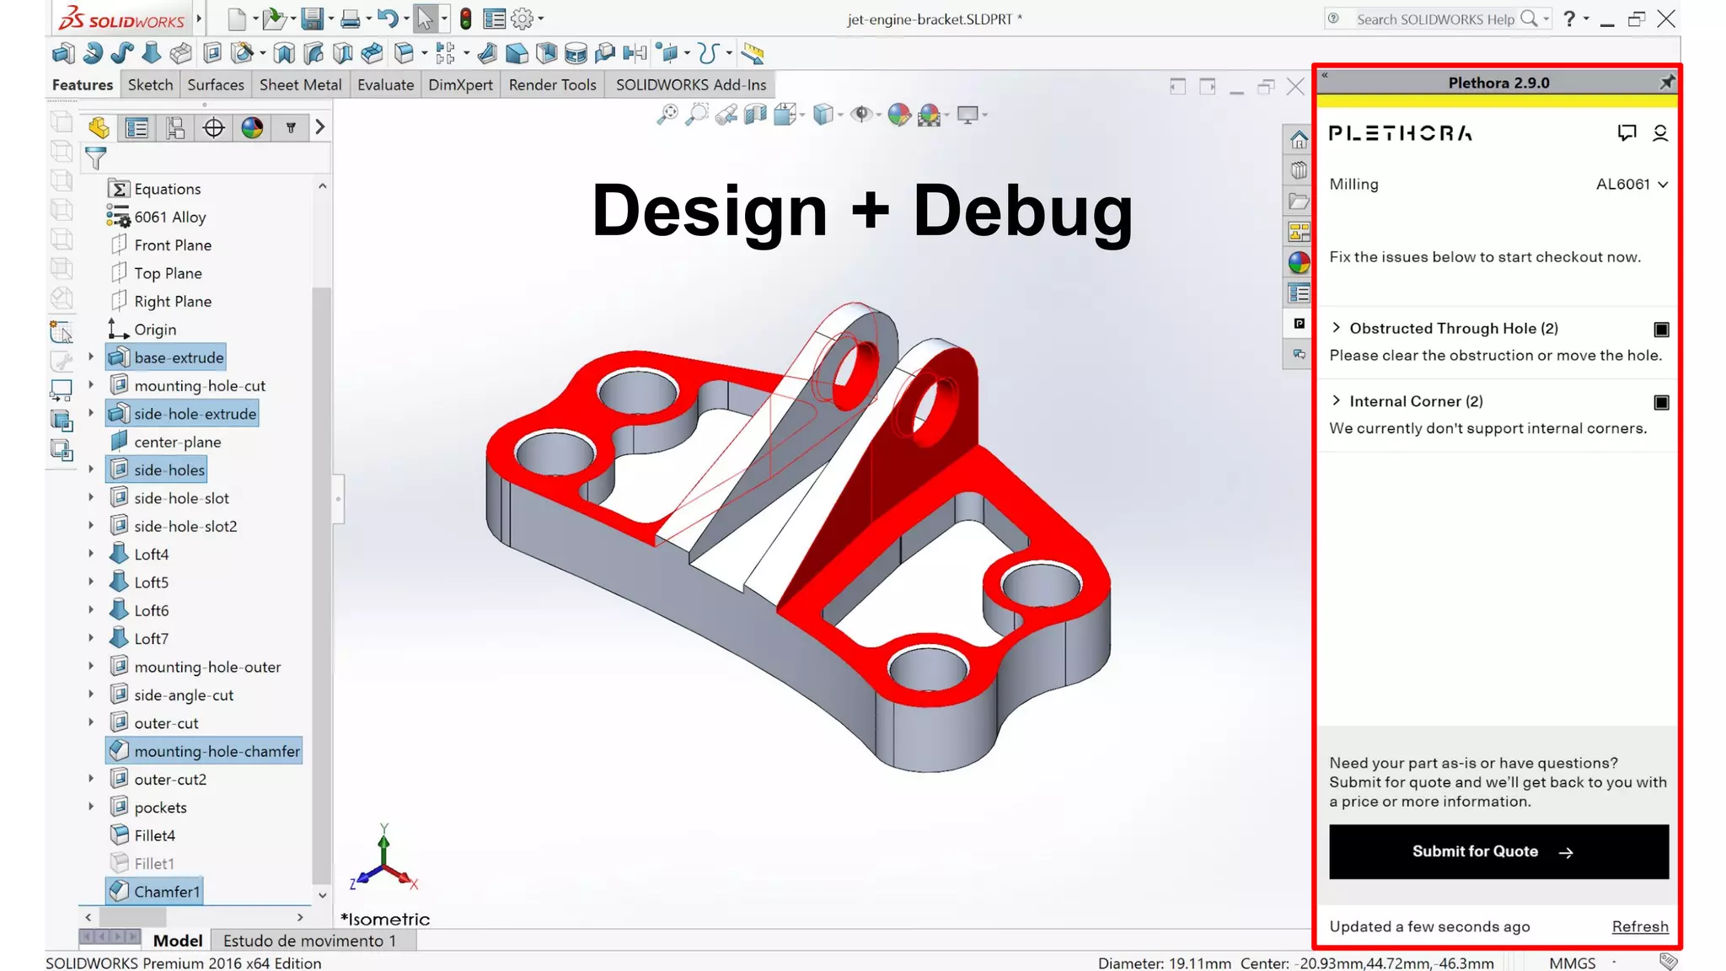Open the MMGS unit system status
Image resolution: width=1726 pixels, height=971 pixels.
1572,963
